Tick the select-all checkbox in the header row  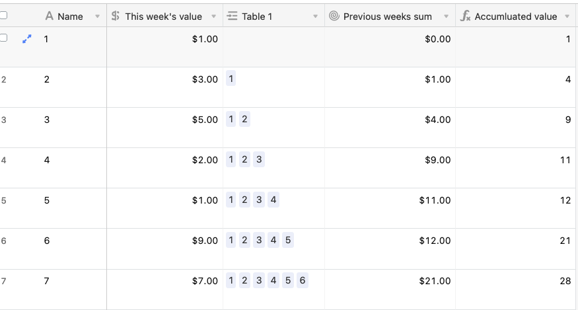pos(3,15)
